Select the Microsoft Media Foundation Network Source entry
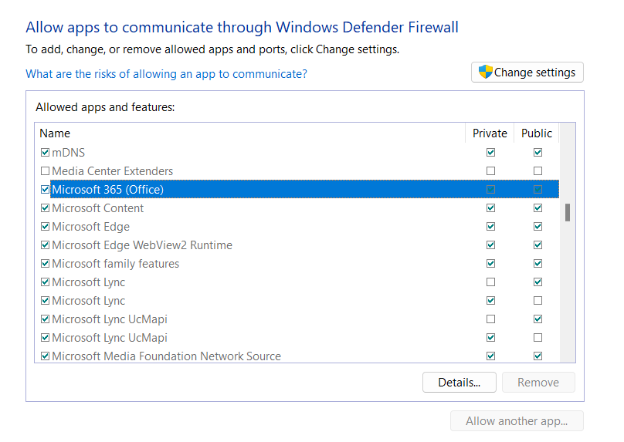The width and height of the screenshot is (624, 442). click(x=166, y=356)
